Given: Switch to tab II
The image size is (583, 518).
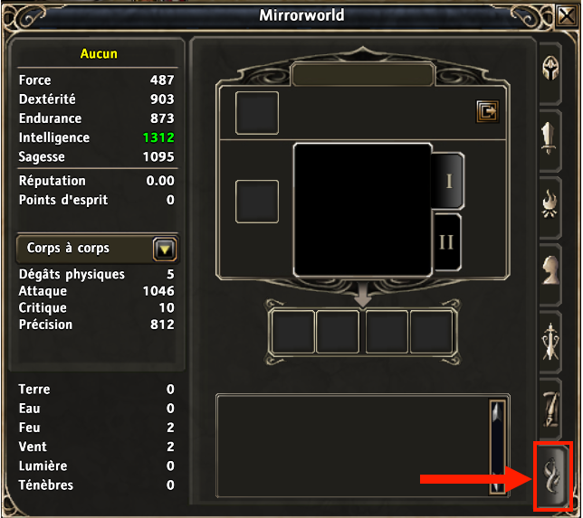Looking at the screenshot, I should tap(446, 242).
